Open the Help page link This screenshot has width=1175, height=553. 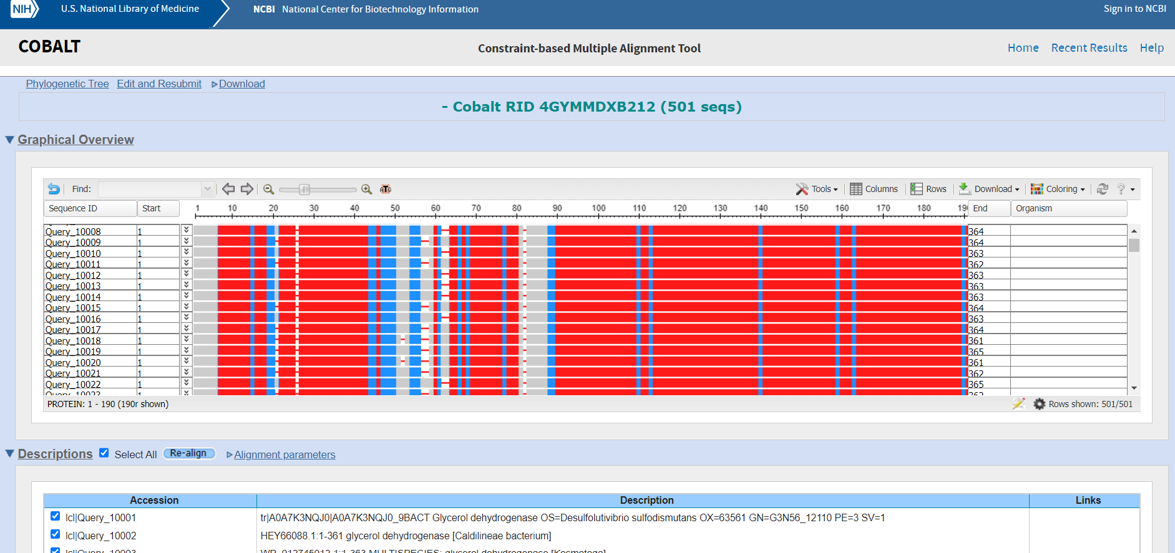tap(1152, 48)
